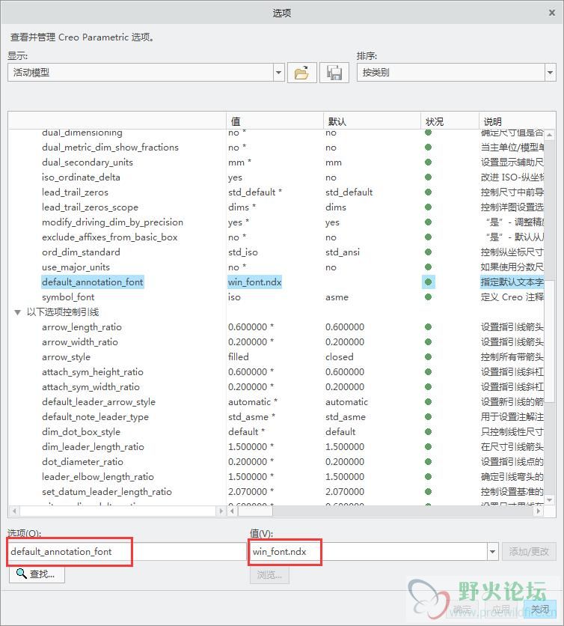Close the 选项 dialog with X
The width and height of the screenshot is (564, 626).
point(552,13)
